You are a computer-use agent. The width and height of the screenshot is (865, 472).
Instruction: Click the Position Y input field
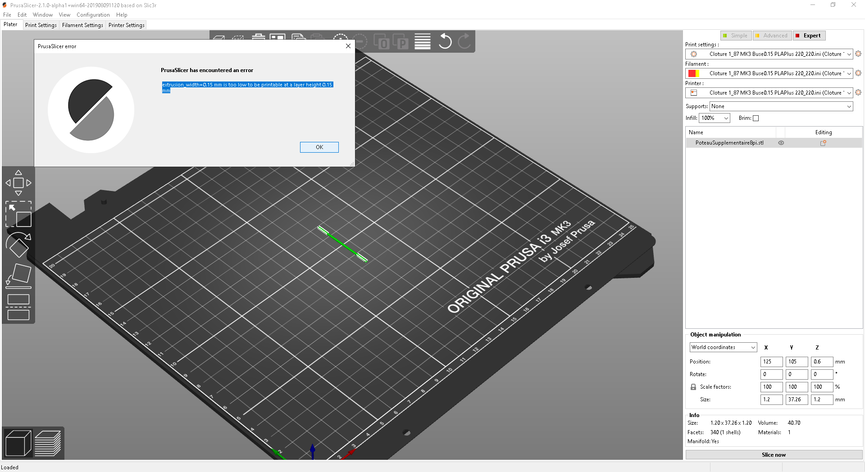[797, 362]
